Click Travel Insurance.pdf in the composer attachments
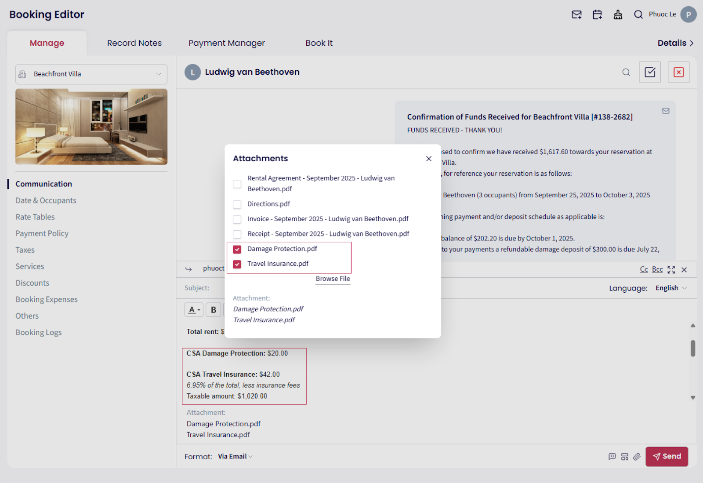This screenshot has width=703, height=483. click(x=218, y=435)
